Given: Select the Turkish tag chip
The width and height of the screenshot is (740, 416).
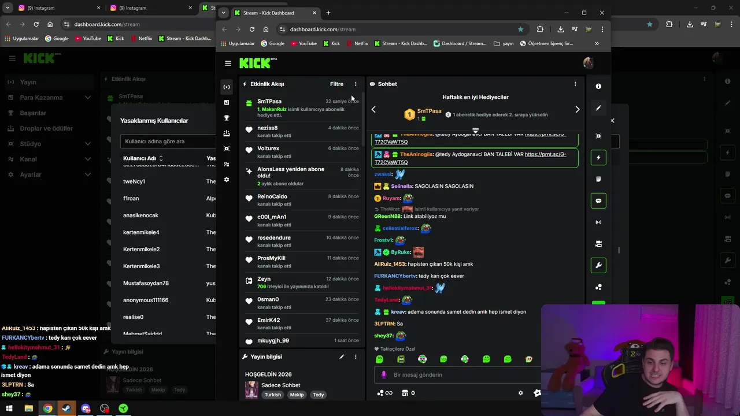Looking at the screenshot, I should [x=272, y=395].
